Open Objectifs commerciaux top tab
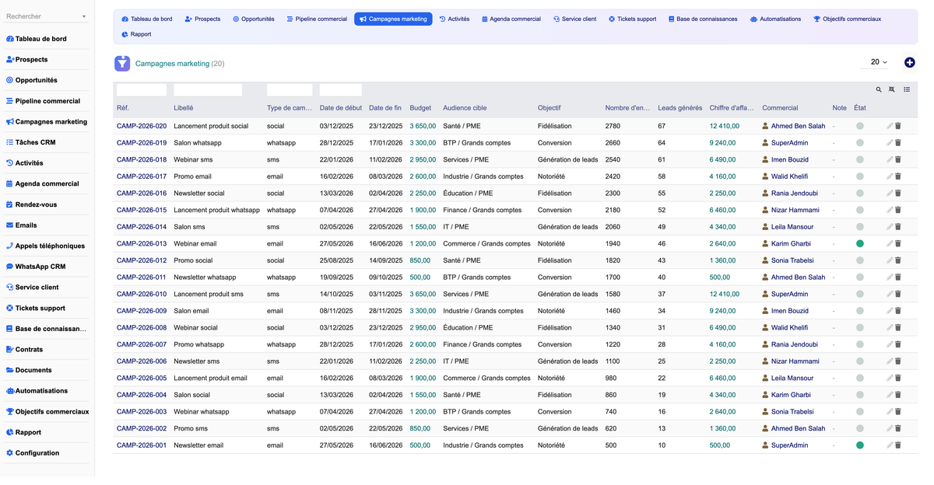 click(847, 19)
